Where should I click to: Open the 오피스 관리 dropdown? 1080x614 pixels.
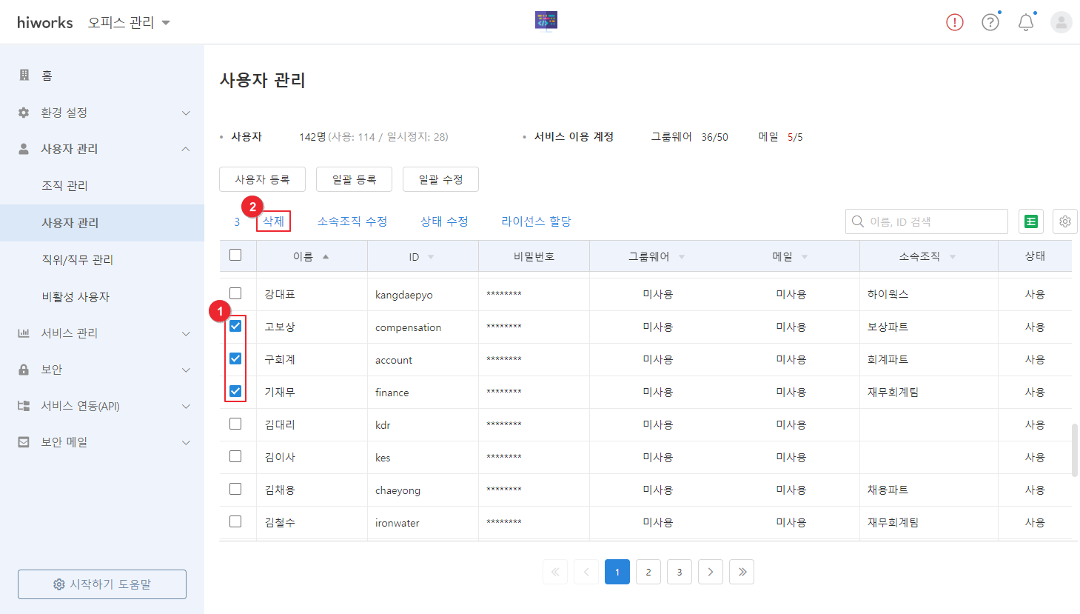[x=129, y=23]
